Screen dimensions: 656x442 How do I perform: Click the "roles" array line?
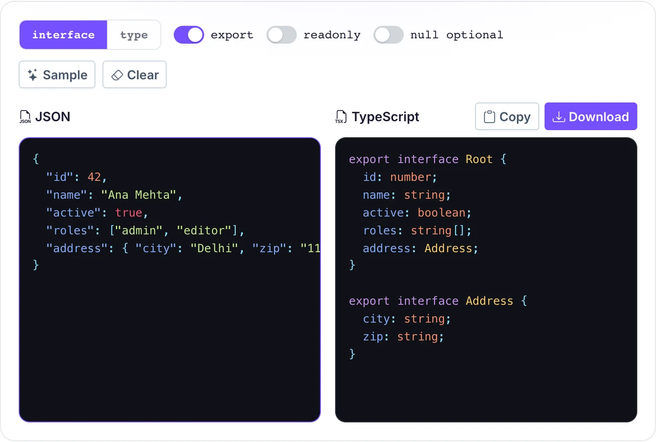pyautogui.click(x=145, y=230)
